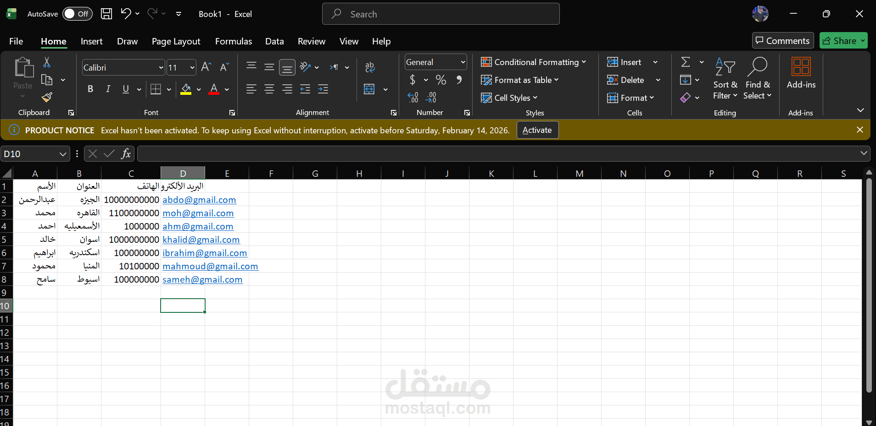The width and height of the screenshot is (876, 426).
Task: Expand the formula bar chevron
Action: [864, 153]
